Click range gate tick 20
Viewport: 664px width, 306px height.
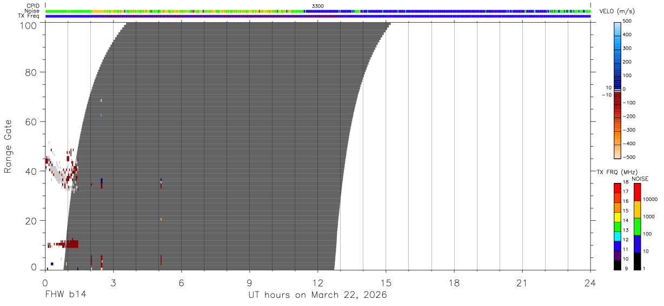click(31, 221)
